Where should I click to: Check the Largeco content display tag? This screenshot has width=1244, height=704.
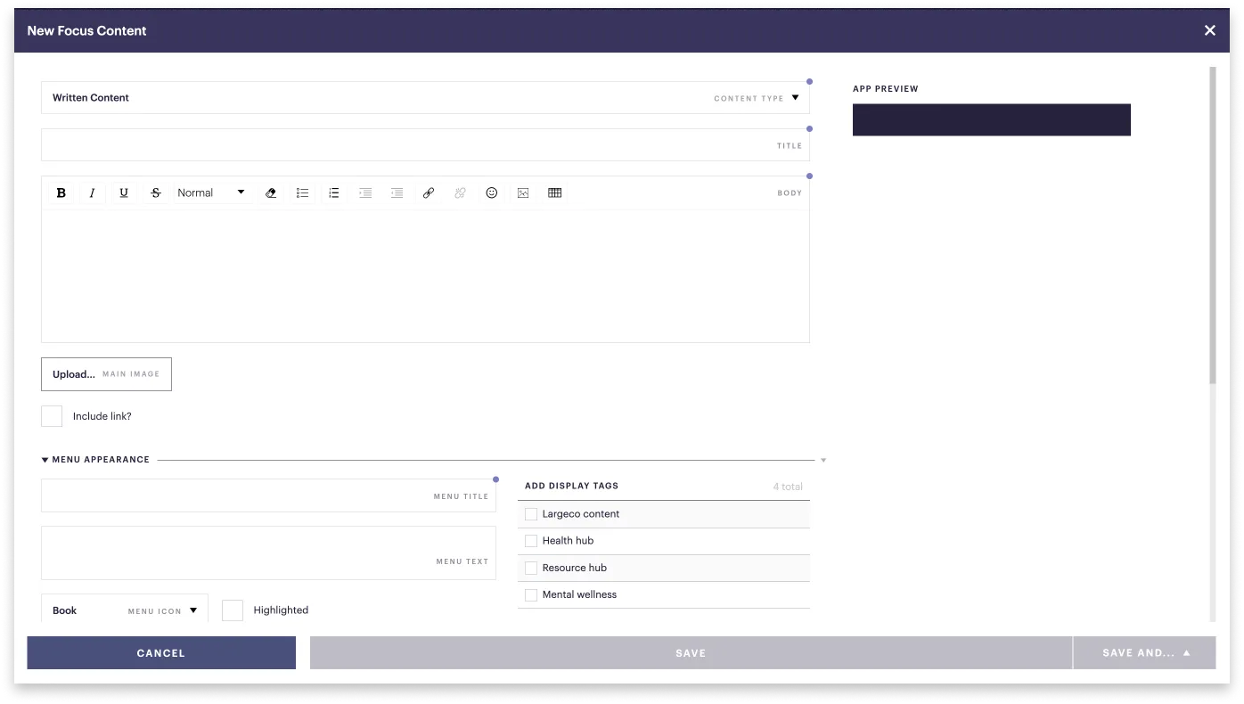pyautogui.click(x=531, y=514)
